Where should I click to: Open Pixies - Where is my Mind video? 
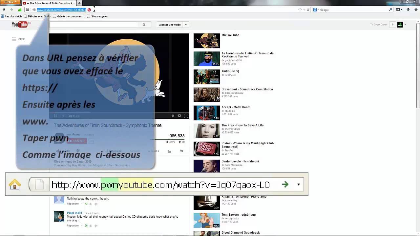(247, 145)
